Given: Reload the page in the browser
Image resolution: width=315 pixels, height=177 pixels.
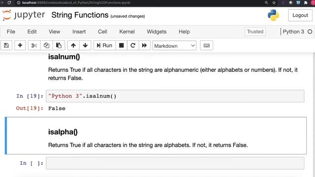Looking at the screenshot, I should [9, 3].
